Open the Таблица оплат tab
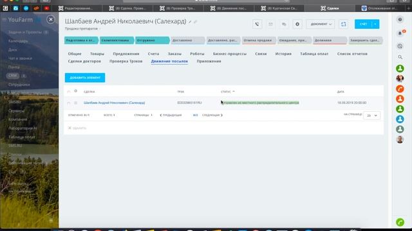Image resolution: width=412 pixels, height=231 pixels. coord(314,54)
